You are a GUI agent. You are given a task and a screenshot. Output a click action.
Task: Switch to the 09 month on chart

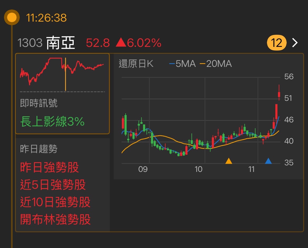[143, 169]
